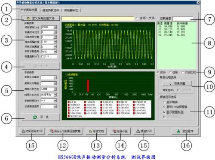
Task: Click the 过载通道 text field
Action: tap(183, 18)
